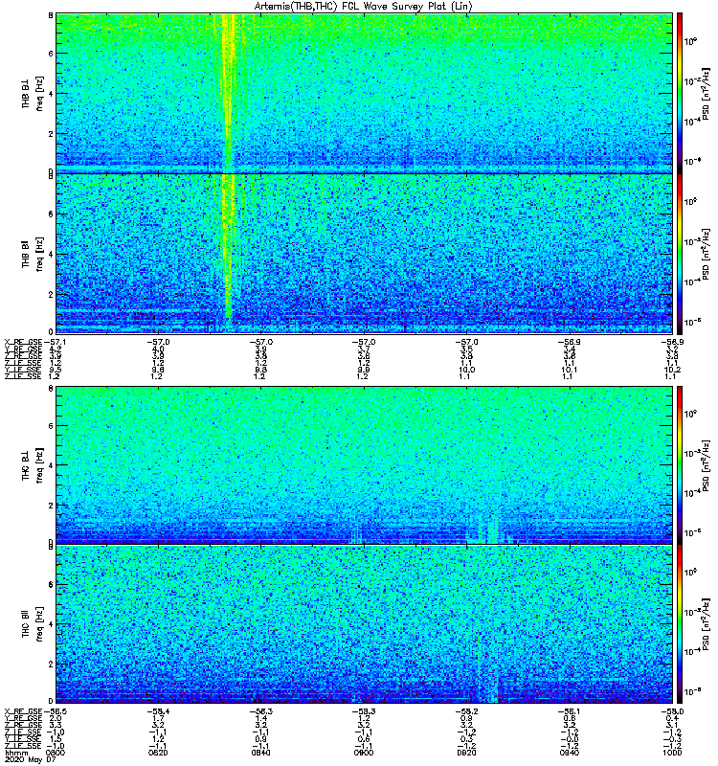This screenshot has width=718, height=766.
Task: Click the '1000' time tick label
Action: click(672, 753)
